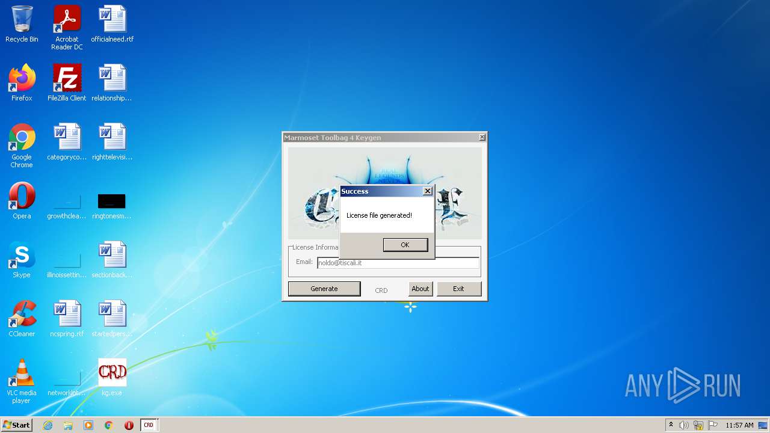Click the Action Center flag icon

(x=713, y=425)
